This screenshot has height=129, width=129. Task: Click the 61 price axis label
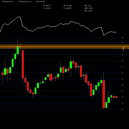point(123,79)
